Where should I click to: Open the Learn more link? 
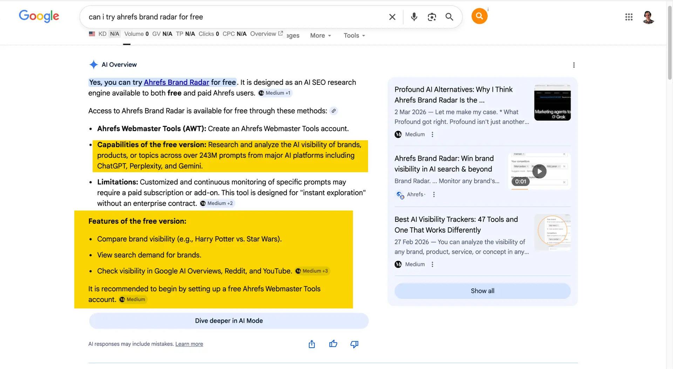189,344
